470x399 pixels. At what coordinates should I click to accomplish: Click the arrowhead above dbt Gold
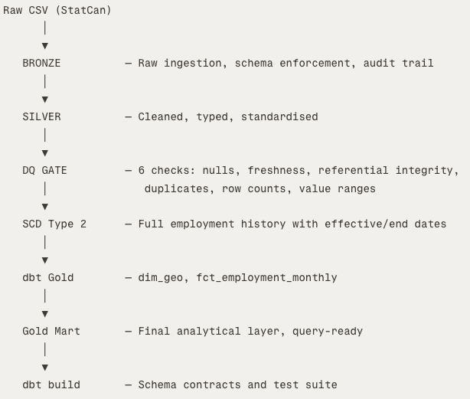coord(45,260)
